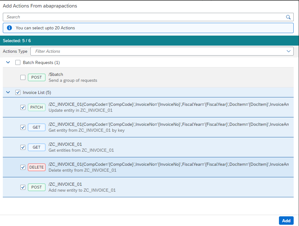Check the Batch Requests group checkbox
Image resolution: width=299 pixels, height=226 pixels.
[x=18, y=62]
